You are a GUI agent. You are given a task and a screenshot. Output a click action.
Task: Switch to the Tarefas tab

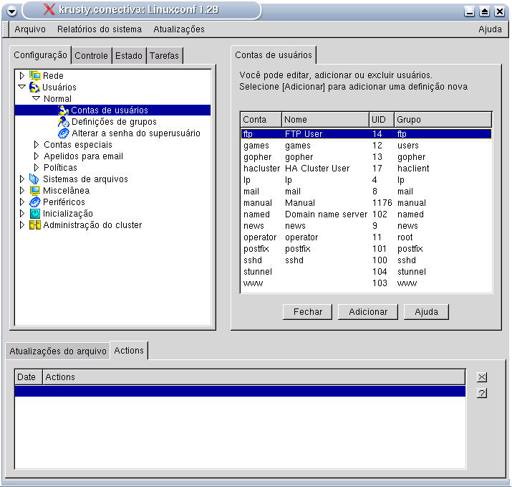click(164, 56)
